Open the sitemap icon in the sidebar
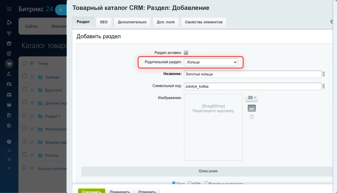 pos(9,150)
